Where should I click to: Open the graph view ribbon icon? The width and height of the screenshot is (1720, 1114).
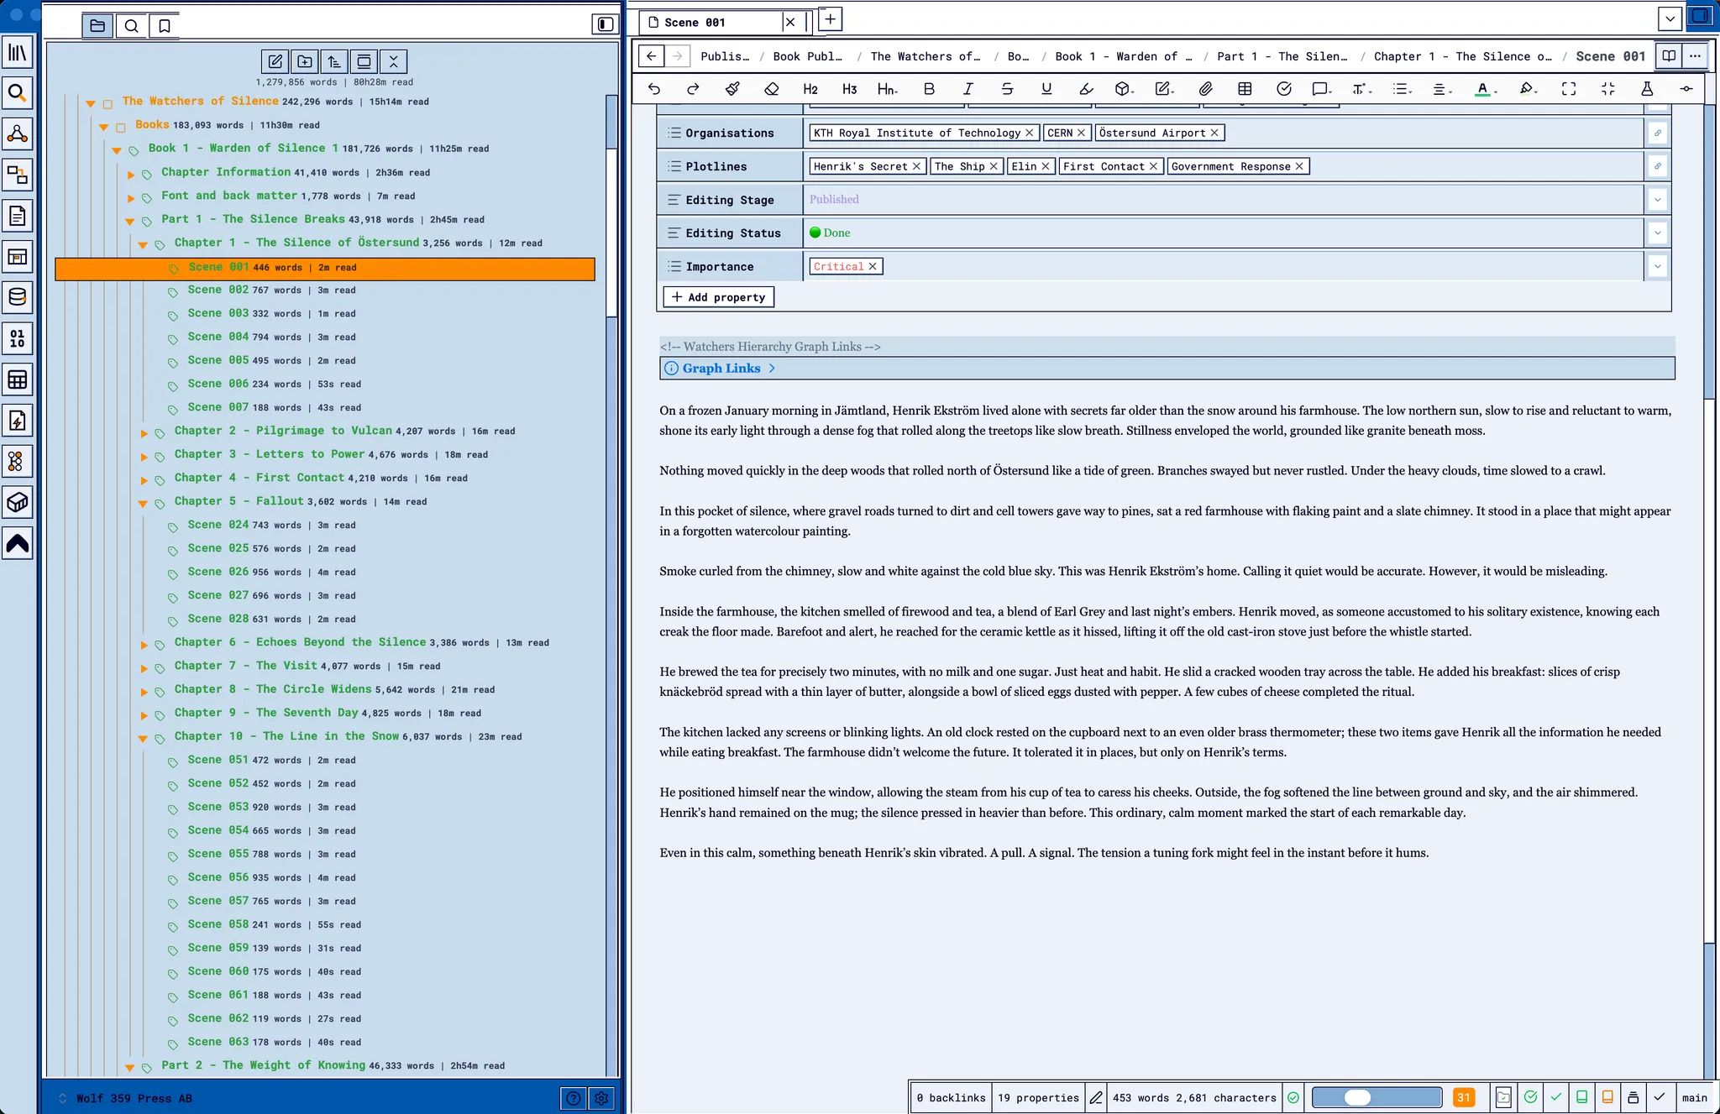(x=18, y=134)
